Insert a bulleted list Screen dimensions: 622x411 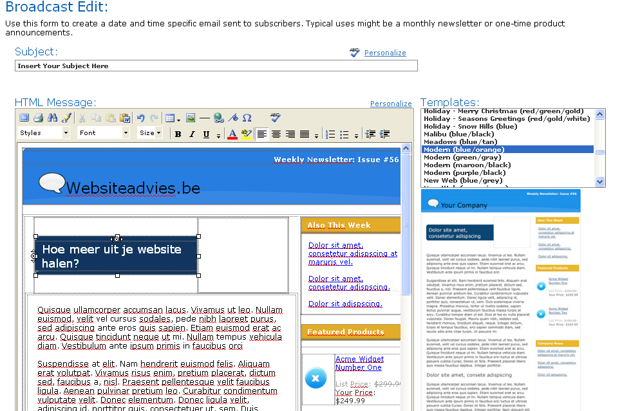[x=344, y=134]
